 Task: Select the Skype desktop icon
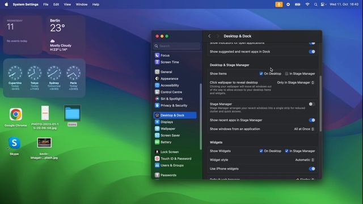click(x=14, y=143)
